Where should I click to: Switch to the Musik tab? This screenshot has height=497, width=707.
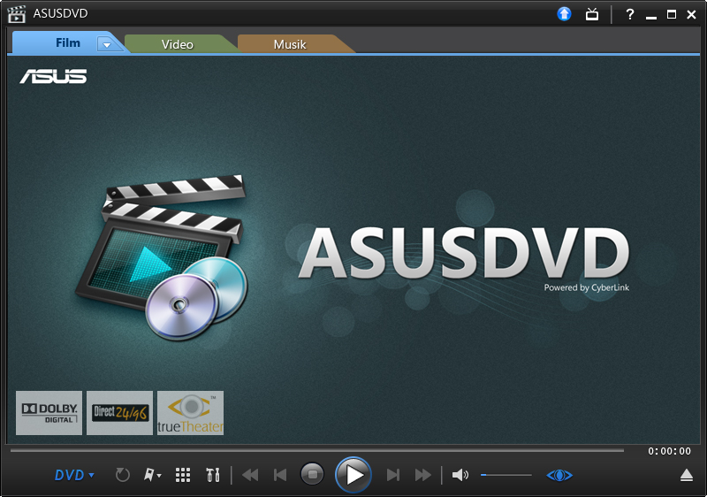click(290, 44)
